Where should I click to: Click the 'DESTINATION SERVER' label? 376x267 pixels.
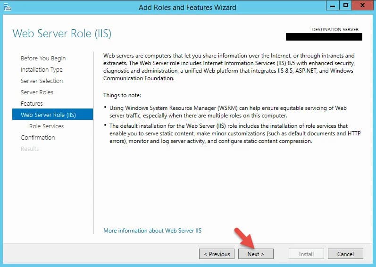click(x=335, y=29)
